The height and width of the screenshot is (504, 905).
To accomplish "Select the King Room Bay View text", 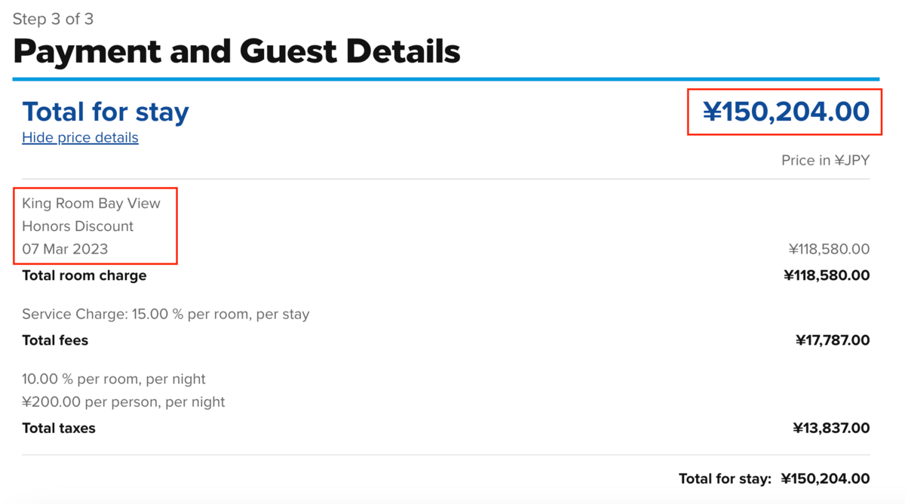I will (91, 203).
